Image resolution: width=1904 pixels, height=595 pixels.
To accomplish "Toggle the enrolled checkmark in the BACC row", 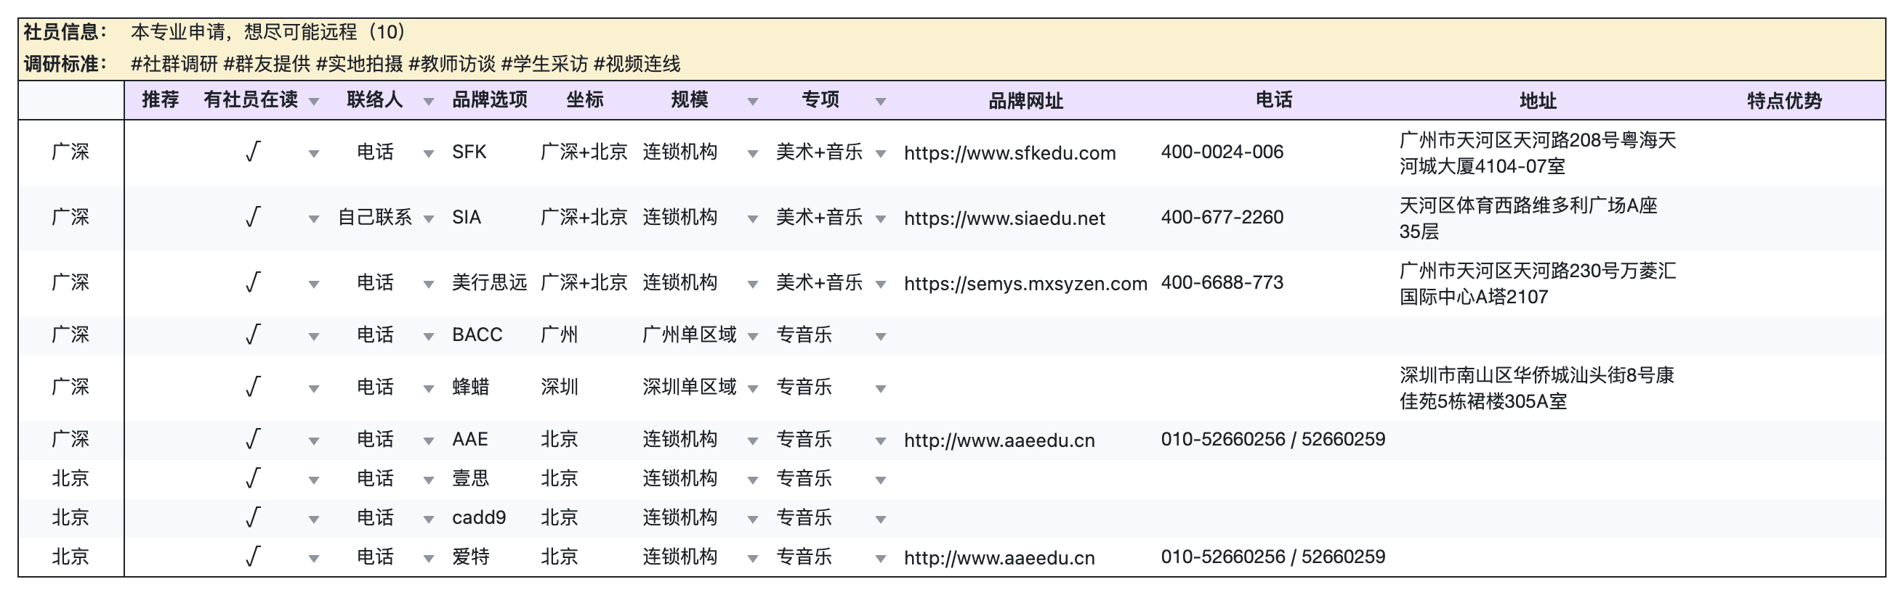I will 253,335.
